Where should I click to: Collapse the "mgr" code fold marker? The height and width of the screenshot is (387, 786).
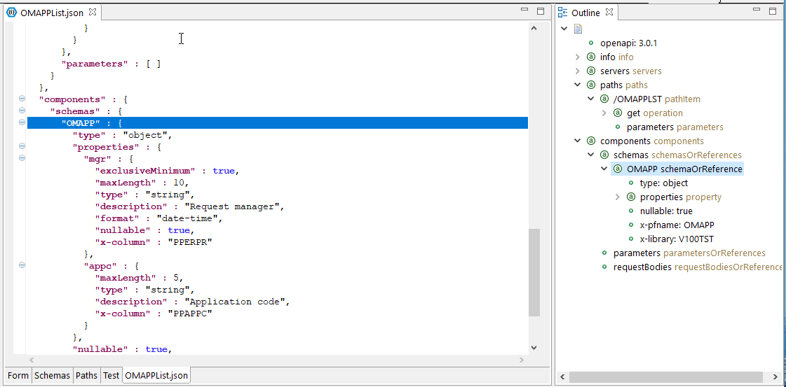pyautogui.click(x=22, y=159)
